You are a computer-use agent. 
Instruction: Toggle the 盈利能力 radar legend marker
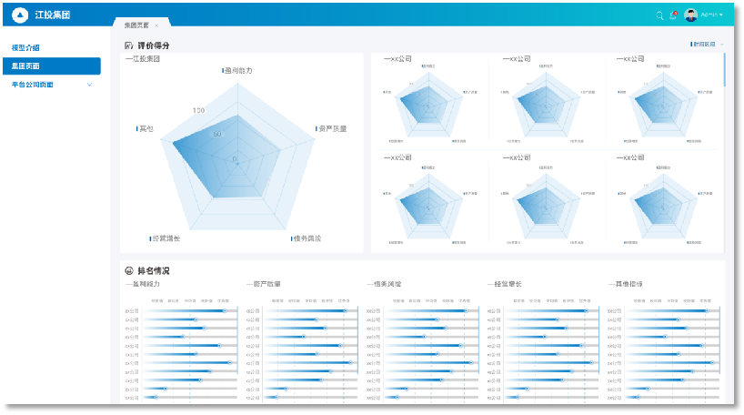223,70
